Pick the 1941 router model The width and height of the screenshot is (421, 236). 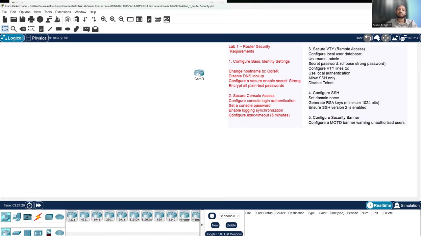click(97, 216)
